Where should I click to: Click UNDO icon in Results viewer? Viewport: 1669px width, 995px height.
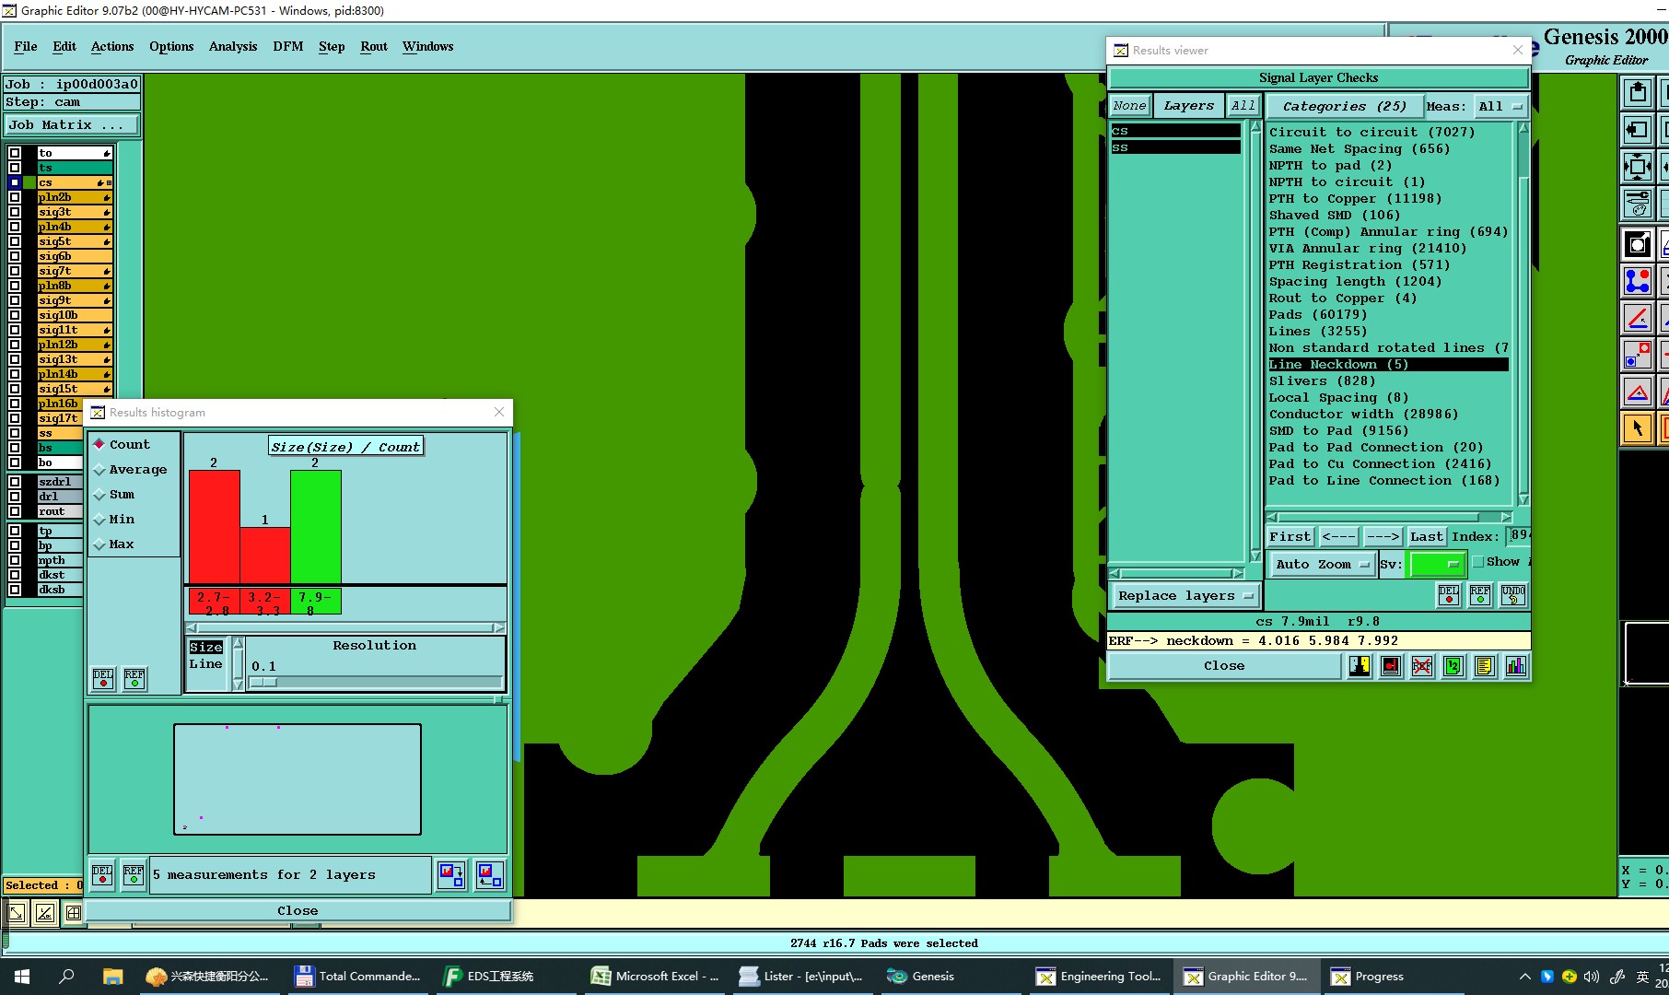1512,595
